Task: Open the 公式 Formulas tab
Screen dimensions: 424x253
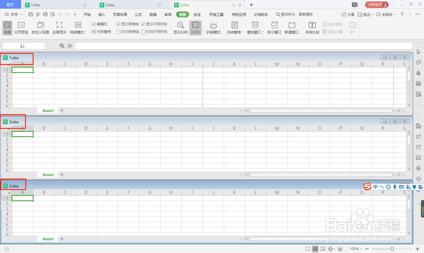Action: click(x=139, y=14)
